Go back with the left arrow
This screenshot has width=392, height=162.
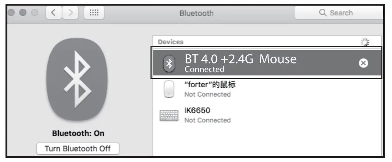(54, 13)
